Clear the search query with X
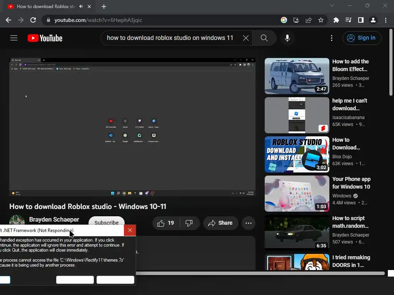The height and width of the screenshot is (295, 394). [246, 38]
